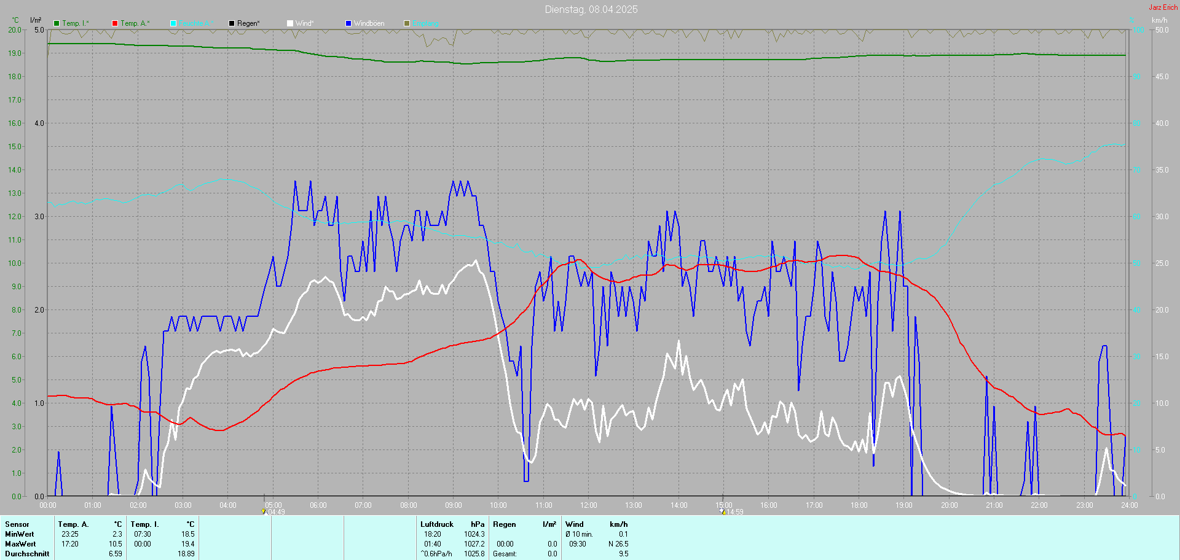
Task: Click the chart title 'Dienstag, 08.04.2025'
Action: [x=591, y=9]
